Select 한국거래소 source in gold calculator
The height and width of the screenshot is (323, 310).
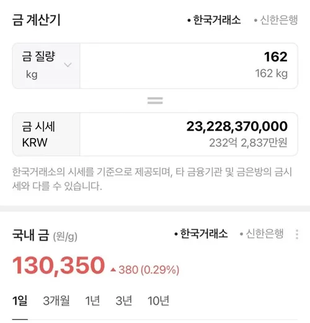coord(214,20)
